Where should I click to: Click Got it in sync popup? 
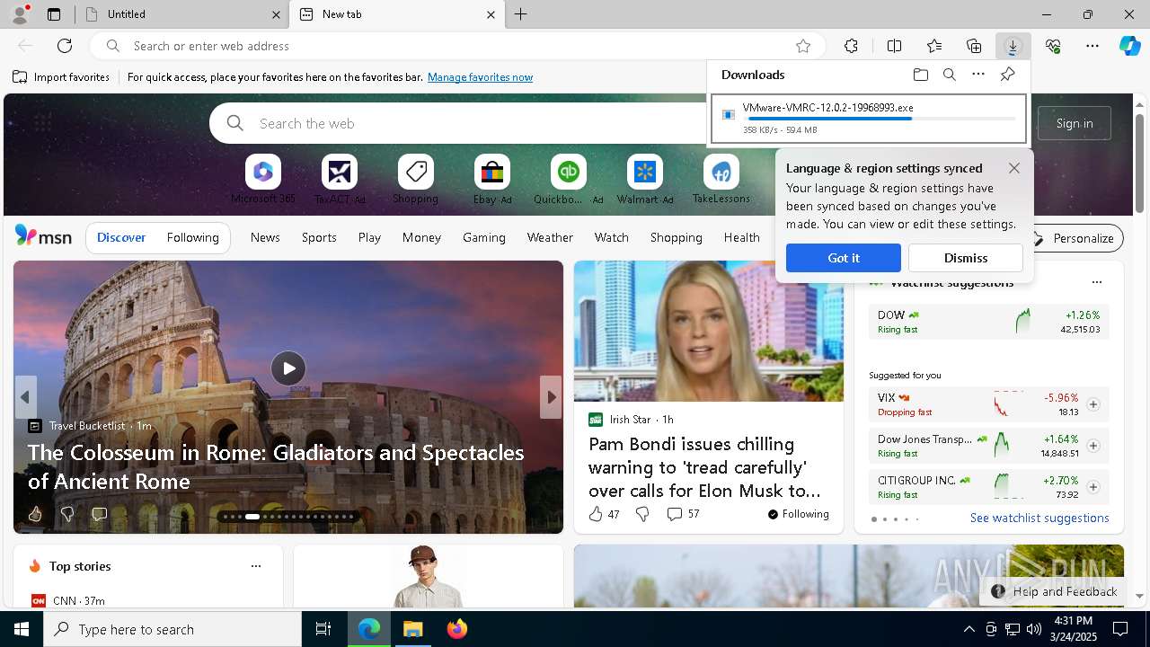point(844,258)
